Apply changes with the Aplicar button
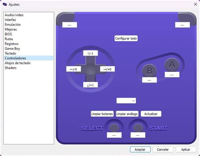The width and height of the screenshot is (200, 156). coord(186,149)
